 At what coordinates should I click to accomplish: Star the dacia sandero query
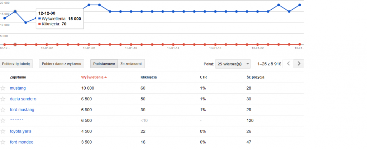3,99
